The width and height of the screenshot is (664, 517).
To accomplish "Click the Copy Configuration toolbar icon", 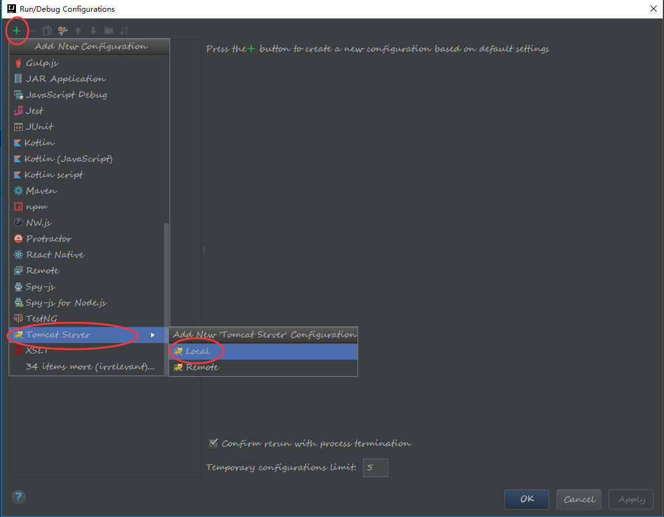I will click(x=47, y=31).
